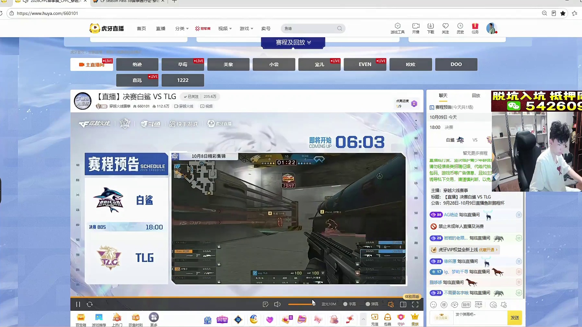Switch to the EVEN stream room button

(365, 64)
